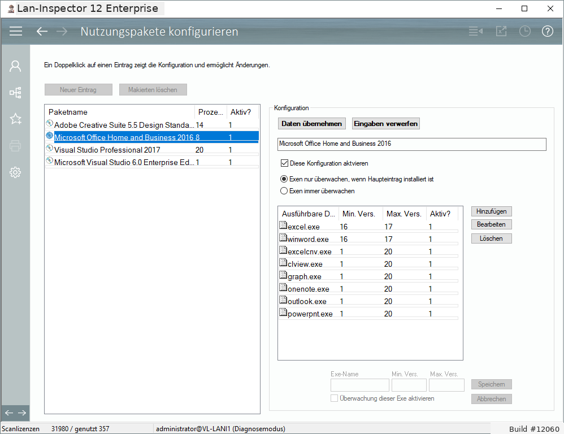Click 'administrator@VL-LANI1 (Diagnosemodus)' in status bar
The width and height of the screenshot is (564, 434).
pyautogui.click(x=220, y=428)
